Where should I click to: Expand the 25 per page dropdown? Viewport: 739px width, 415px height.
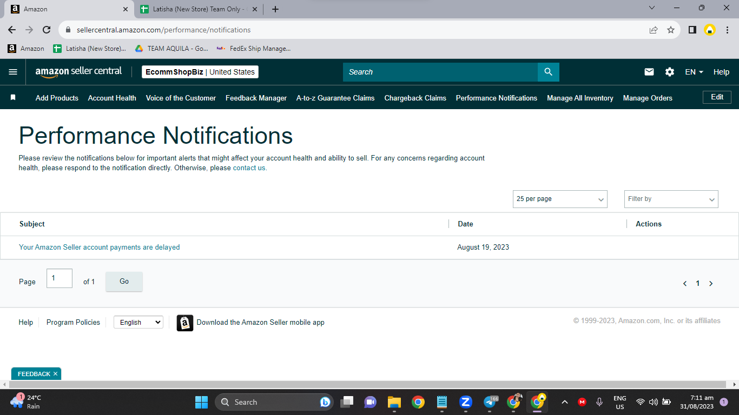[x=560, y=199]
